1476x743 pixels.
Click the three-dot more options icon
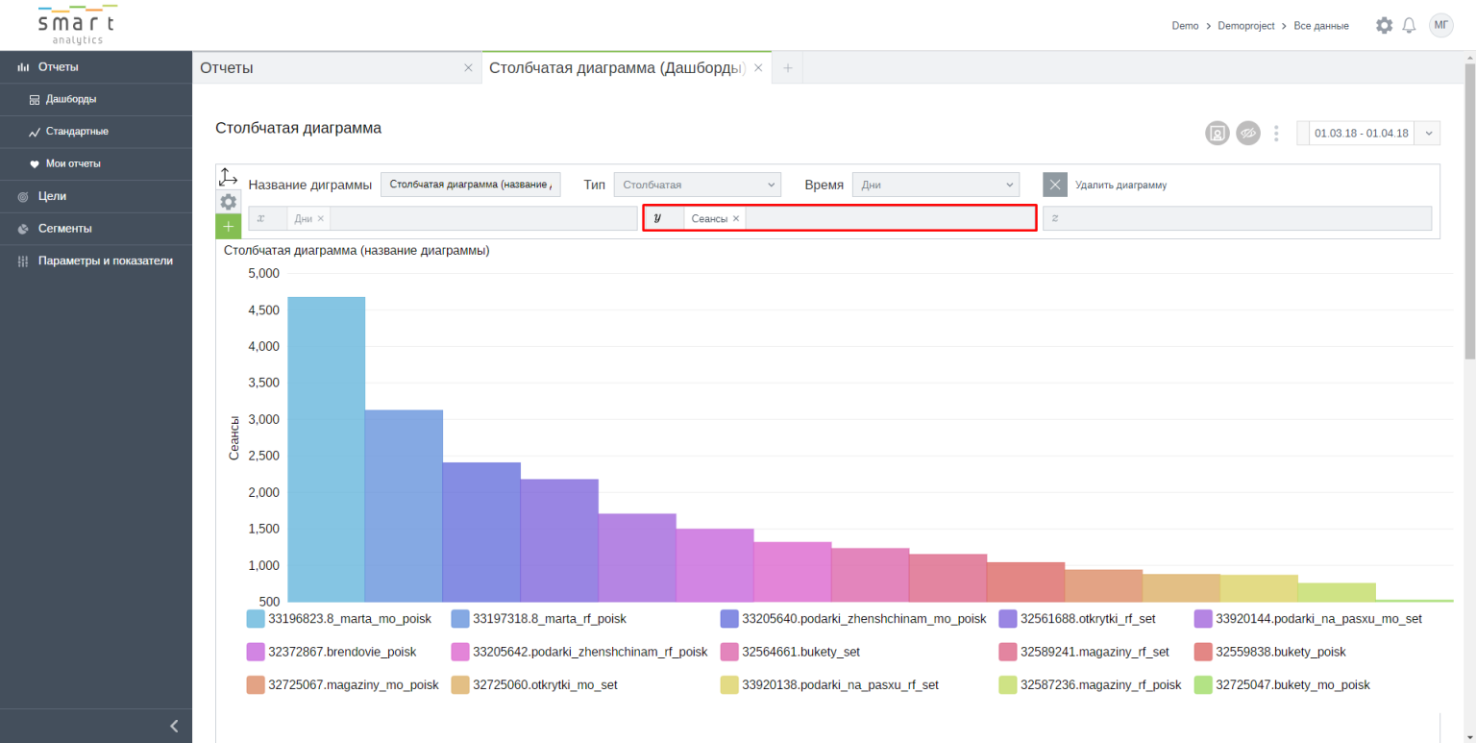pyautogui.click(x=1276, y=134)
